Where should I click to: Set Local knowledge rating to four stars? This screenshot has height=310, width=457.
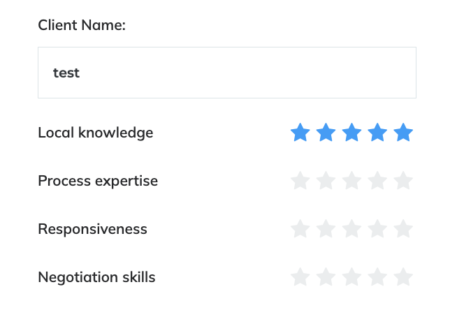pyautogui.click(x=377, y=133)
